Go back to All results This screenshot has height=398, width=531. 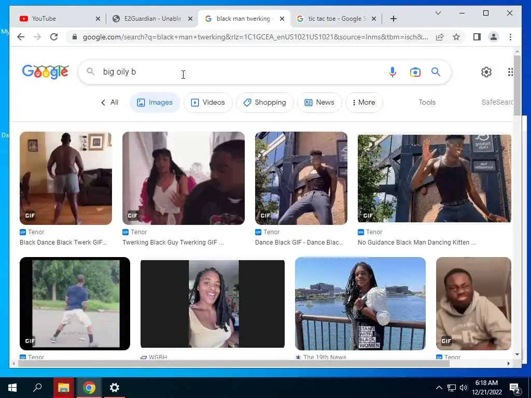(110, 102)
